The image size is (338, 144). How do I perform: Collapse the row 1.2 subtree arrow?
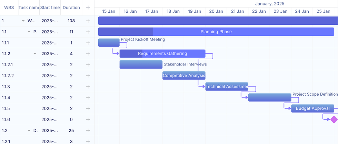pyautogui.click(x=29, y=131)
